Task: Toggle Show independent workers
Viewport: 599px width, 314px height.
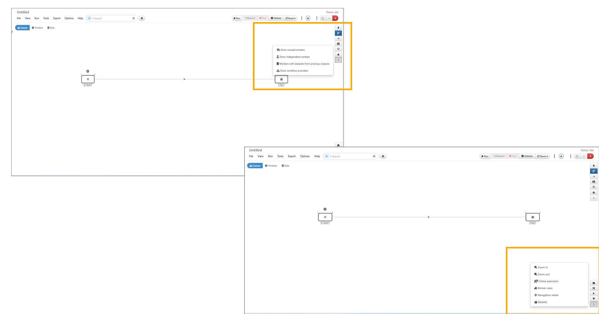Action: (294, 57)
